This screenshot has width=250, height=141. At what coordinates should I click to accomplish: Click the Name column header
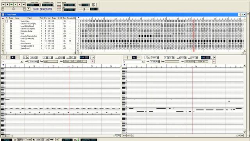pyautogui.click(x=17, y=18)
